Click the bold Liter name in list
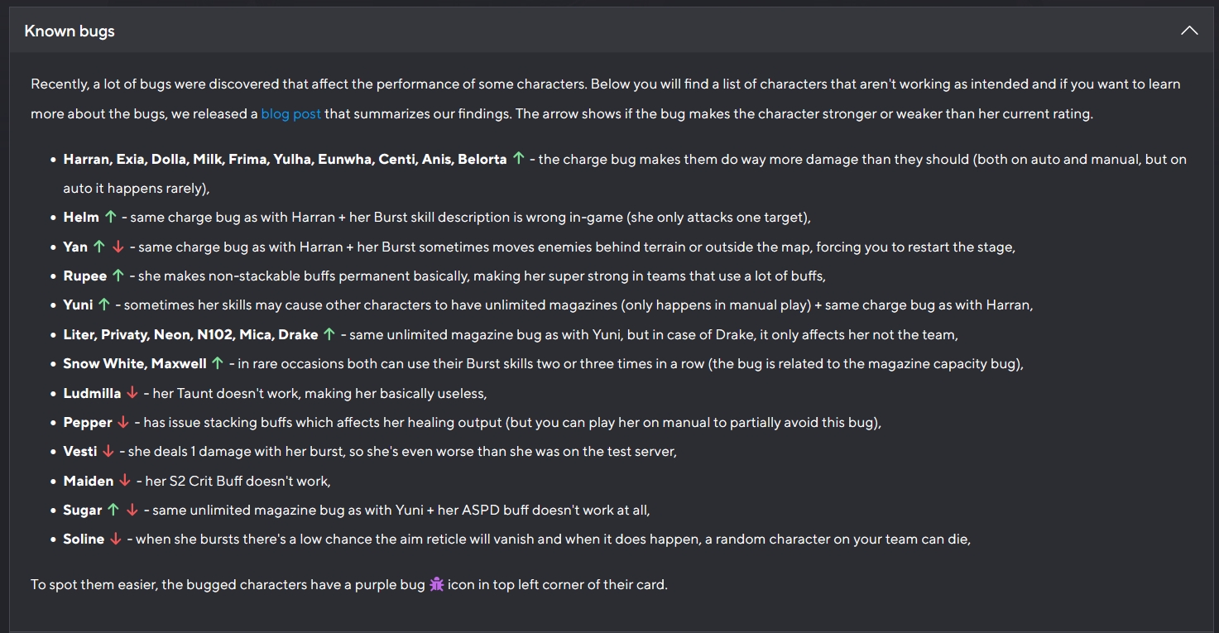The image size is (1219, 633). 80,334
